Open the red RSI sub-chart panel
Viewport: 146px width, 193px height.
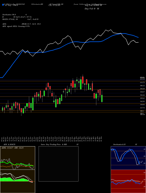pos(128,181)
